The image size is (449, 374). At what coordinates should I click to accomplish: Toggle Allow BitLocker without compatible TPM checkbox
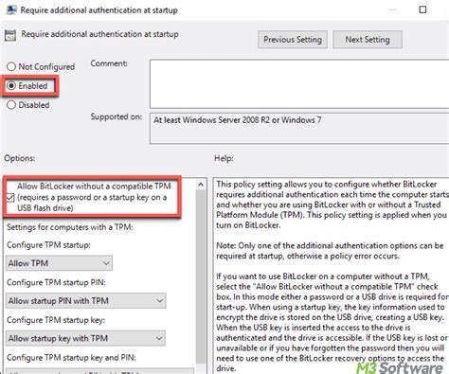[x=10, y=198]
